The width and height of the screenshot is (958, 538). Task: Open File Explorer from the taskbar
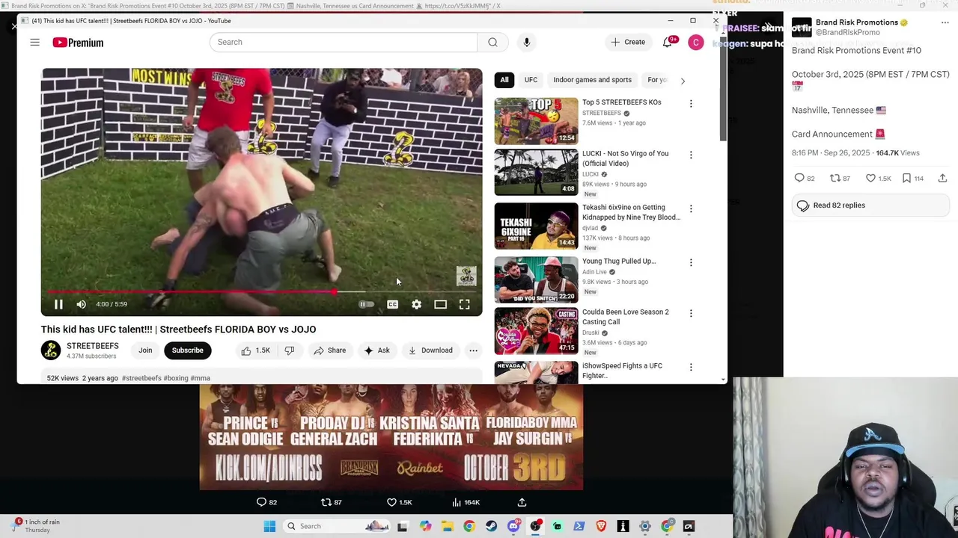tap(447, 526)
